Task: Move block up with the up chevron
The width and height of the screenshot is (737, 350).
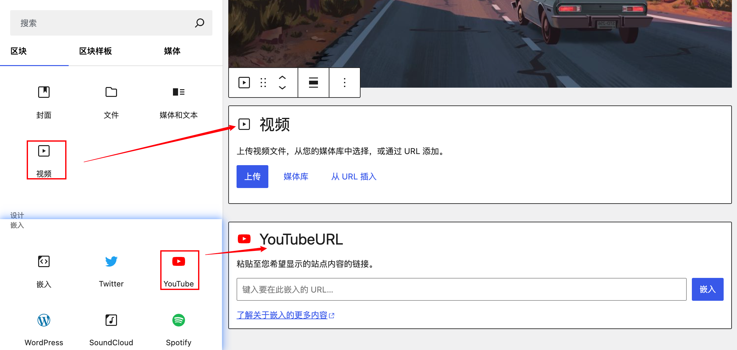Action: pos(282,77)
